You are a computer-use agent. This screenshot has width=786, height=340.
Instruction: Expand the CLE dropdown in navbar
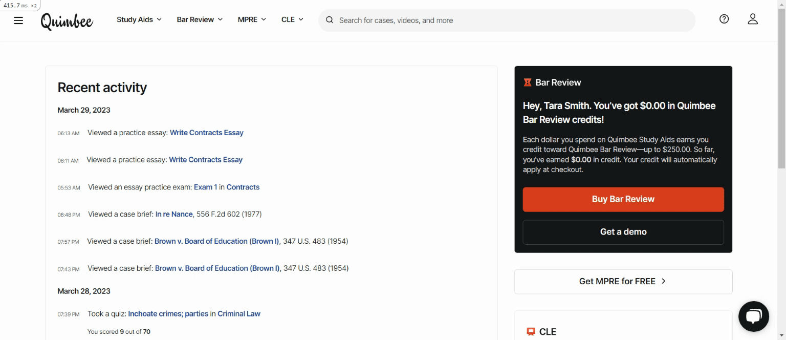pos(292,19)
